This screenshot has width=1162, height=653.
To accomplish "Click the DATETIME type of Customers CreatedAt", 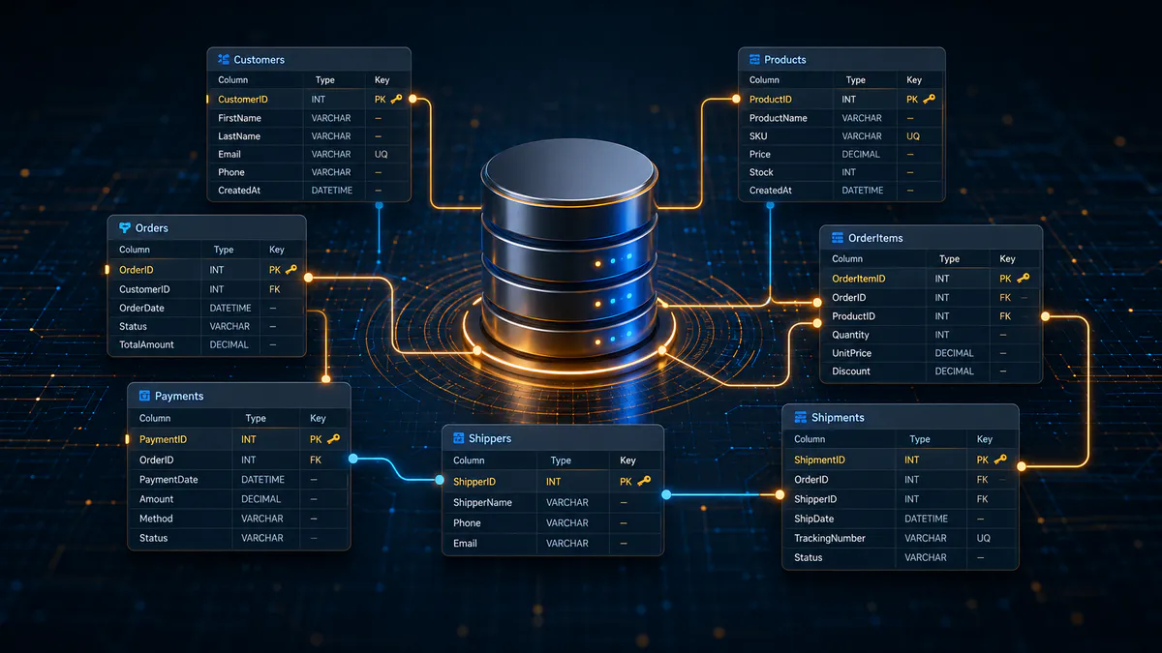I will click(332, 191).
